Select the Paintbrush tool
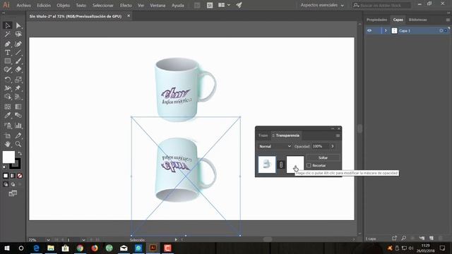Image resolution: width=452 pixels, height=254 pixels. 18,61
